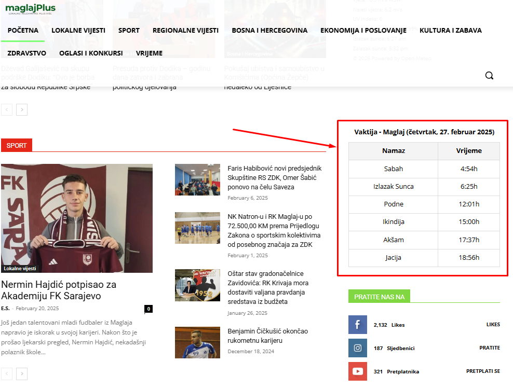
Task: Click PRETPLATI SE link for YouTube
Action: (483, 371)
